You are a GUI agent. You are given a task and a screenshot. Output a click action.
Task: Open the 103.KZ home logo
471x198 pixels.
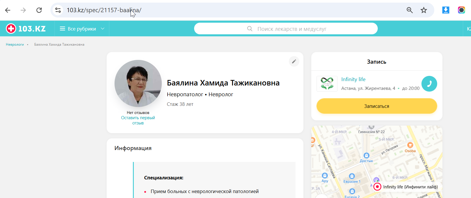click(x=26, y=28)
